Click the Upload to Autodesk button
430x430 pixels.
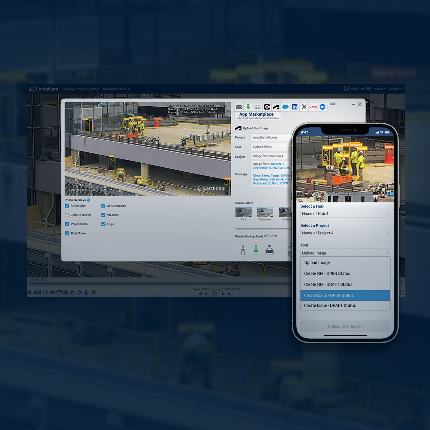click(345, 326)
